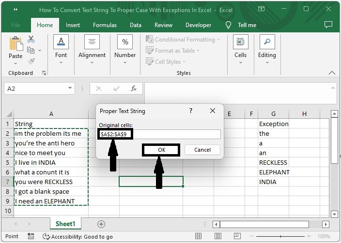Click OK in Proper Text String dialog
This screenshot has width=341, height=243.
pyautogui.click(x=161, y=150)
